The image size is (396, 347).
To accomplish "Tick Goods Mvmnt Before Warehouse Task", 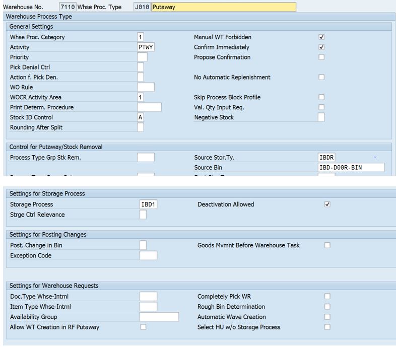I will tap(327, 245).
